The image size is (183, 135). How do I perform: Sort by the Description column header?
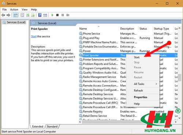(x=128, y=29)
